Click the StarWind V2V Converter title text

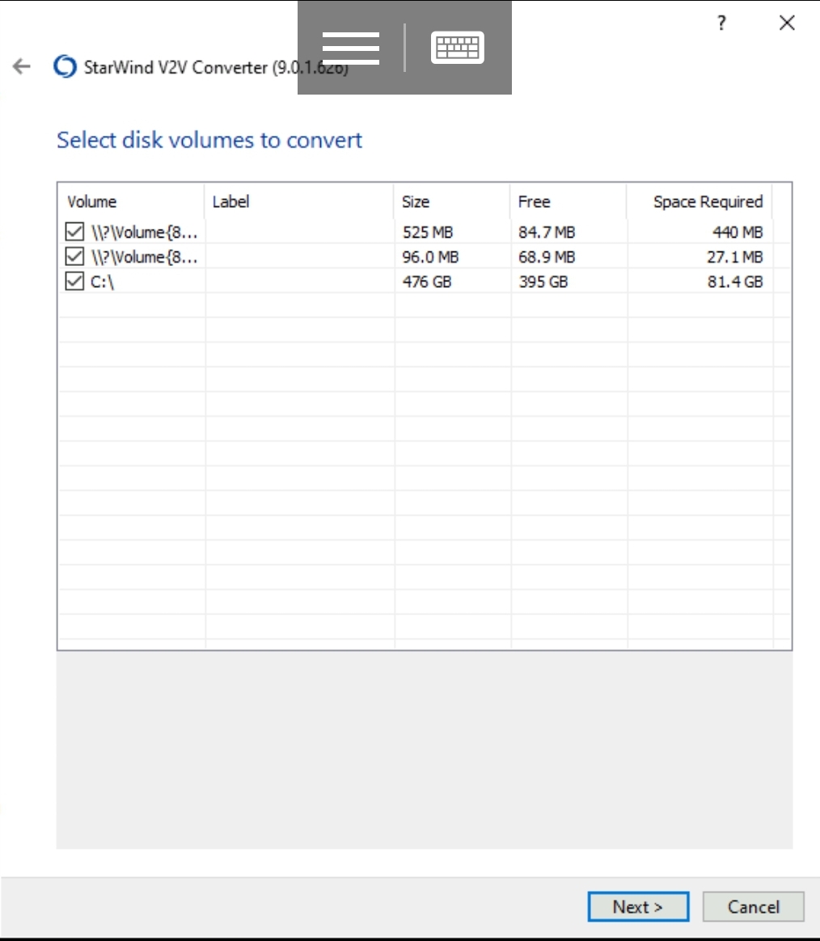pos(216,67)
